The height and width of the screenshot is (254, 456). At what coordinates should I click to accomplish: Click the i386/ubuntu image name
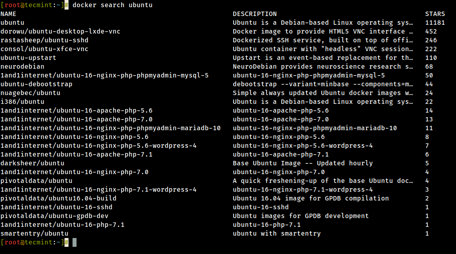coord(22,102)
